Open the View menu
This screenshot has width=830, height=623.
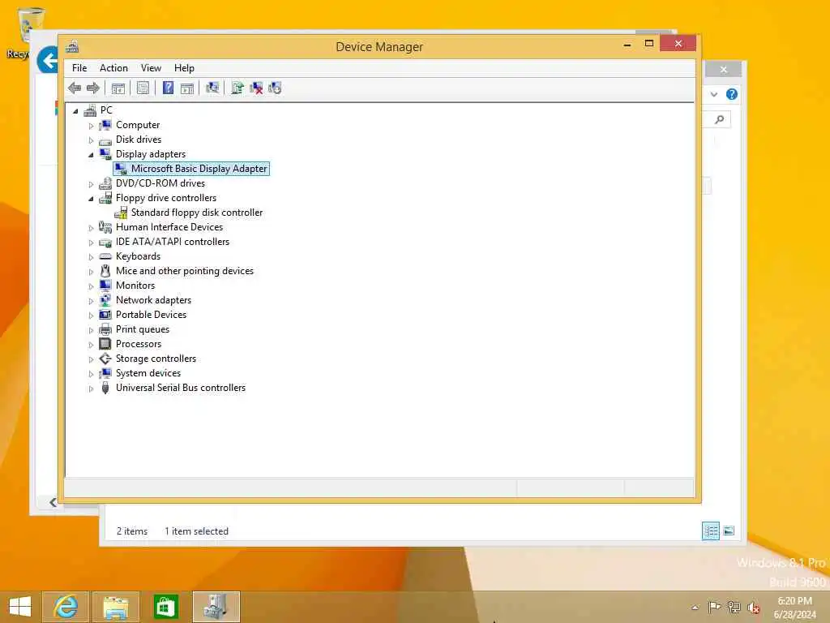(x=151, y=68)
